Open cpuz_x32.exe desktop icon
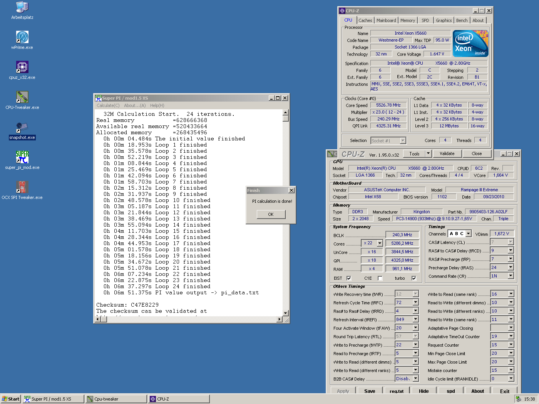This screenshot has height=404, width=539. (22, 68)
